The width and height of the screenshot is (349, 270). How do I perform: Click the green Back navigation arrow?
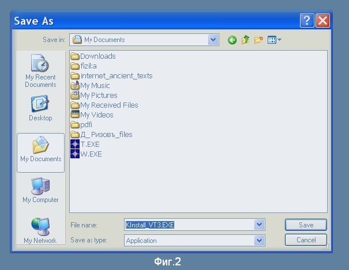pyautogui.click(x=232, y=40)
